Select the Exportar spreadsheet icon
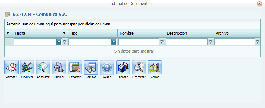The height and width of the screenshot is (108, 265). pyautogui.click(x=75, y=68)
